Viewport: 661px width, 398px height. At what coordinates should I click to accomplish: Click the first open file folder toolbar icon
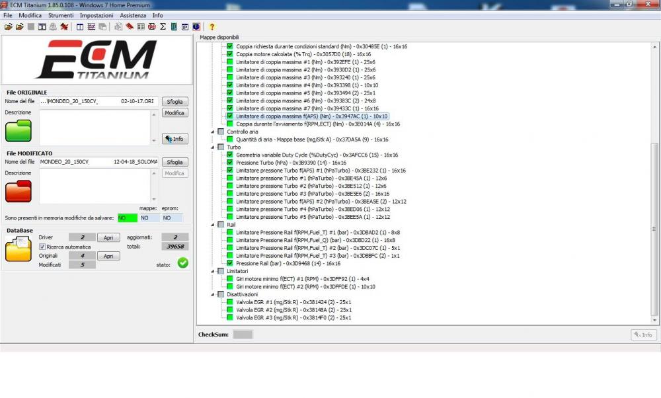pyautogui.click(x=8, y=27)
